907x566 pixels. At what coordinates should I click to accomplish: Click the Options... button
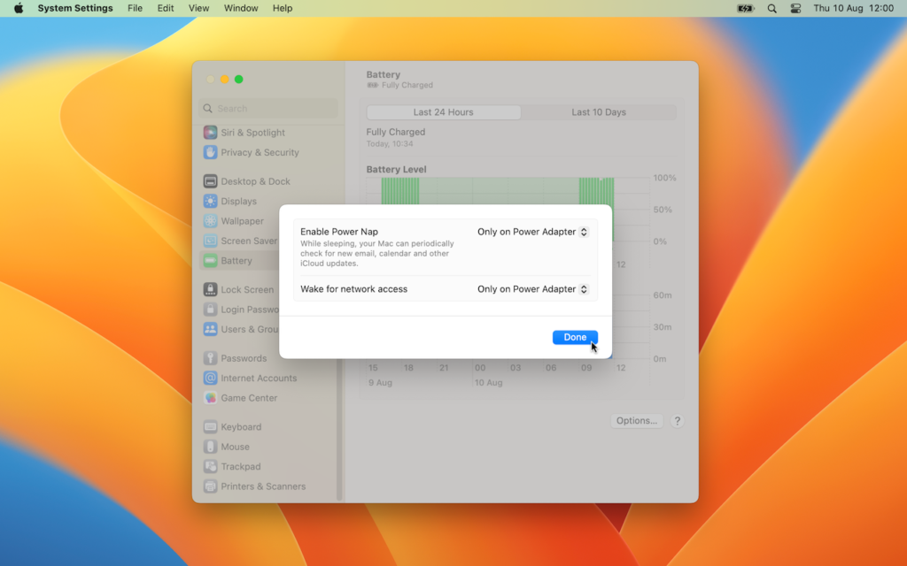point(637,421)
